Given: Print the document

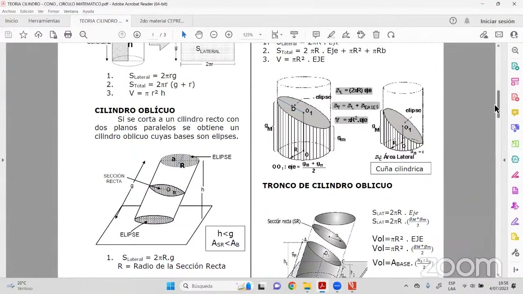Looking at the screenshot, I should (68, 35).
